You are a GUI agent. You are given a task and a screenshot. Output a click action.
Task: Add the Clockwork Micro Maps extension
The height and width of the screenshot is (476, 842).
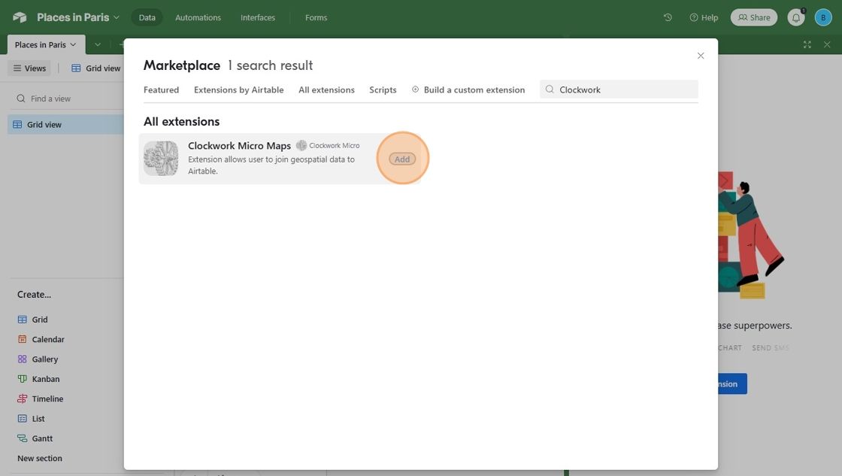pyautogui.click(x=402, y=159)
